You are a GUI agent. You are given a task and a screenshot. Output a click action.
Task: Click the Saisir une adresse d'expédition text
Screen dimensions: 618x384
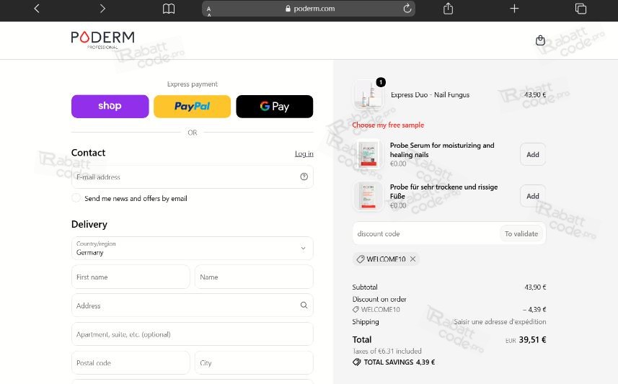pyautogui.click(x=500, y=322)
